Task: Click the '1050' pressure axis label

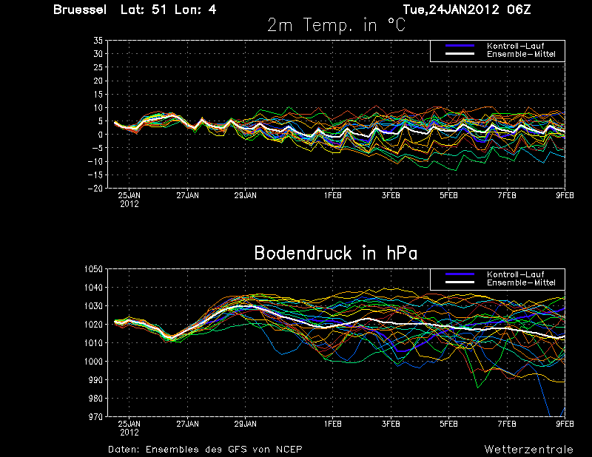Action: point(94,269)
